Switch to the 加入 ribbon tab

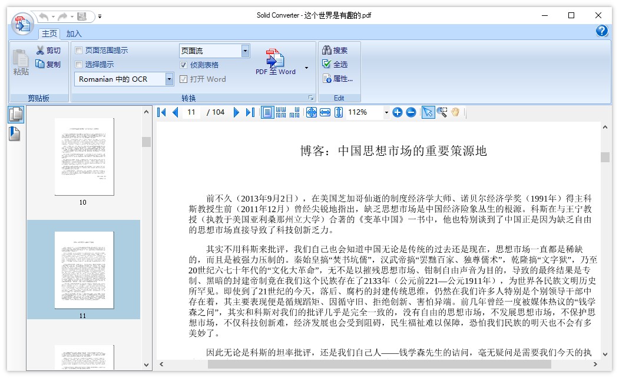click(74, 34)
